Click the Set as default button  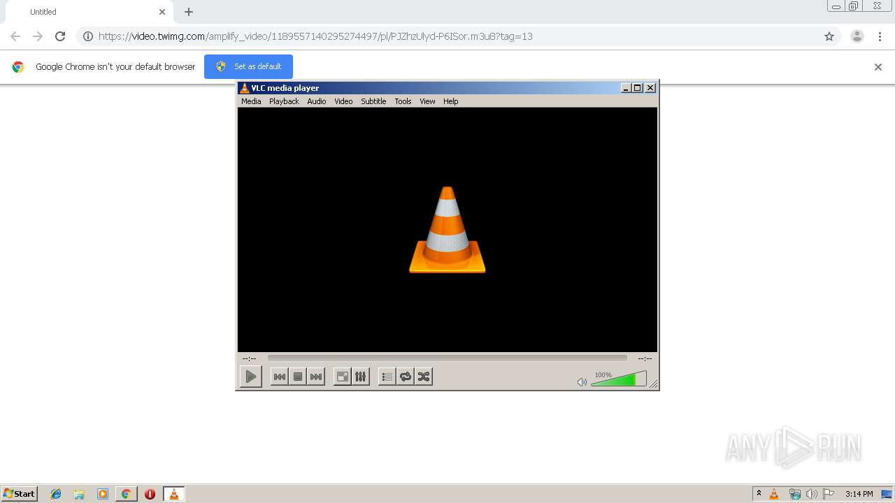248,66
